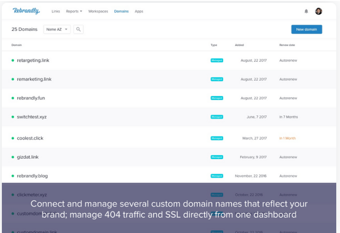
Task: Click the search magnifier icon
Action: coord(78,29)
